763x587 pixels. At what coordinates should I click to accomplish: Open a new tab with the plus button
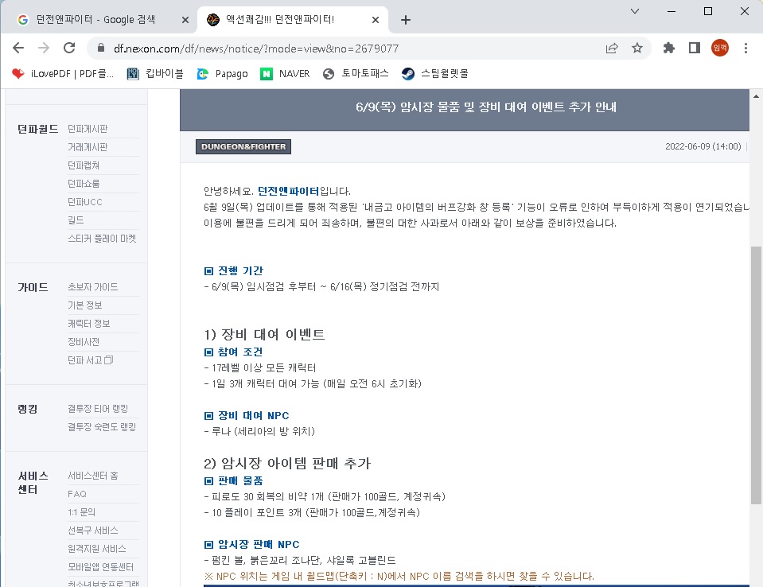coord(405,20)
